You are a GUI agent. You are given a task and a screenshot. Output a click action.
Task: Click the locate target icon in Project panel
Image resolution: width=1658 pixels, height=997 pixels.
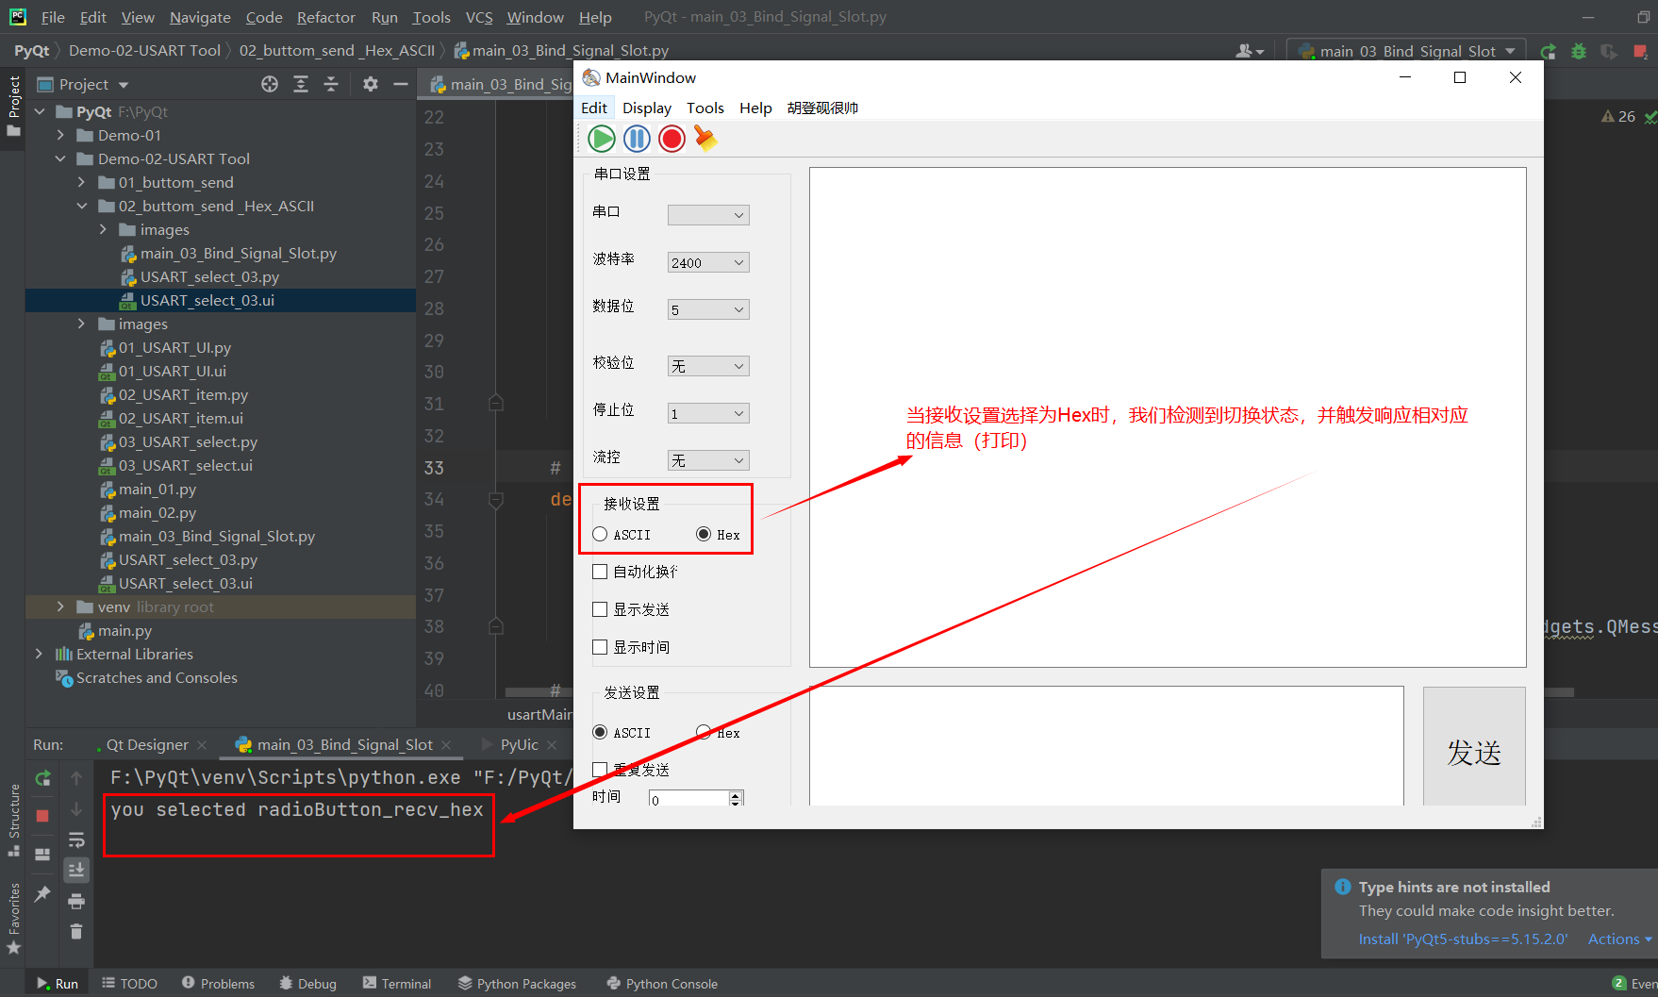point(270,84)
